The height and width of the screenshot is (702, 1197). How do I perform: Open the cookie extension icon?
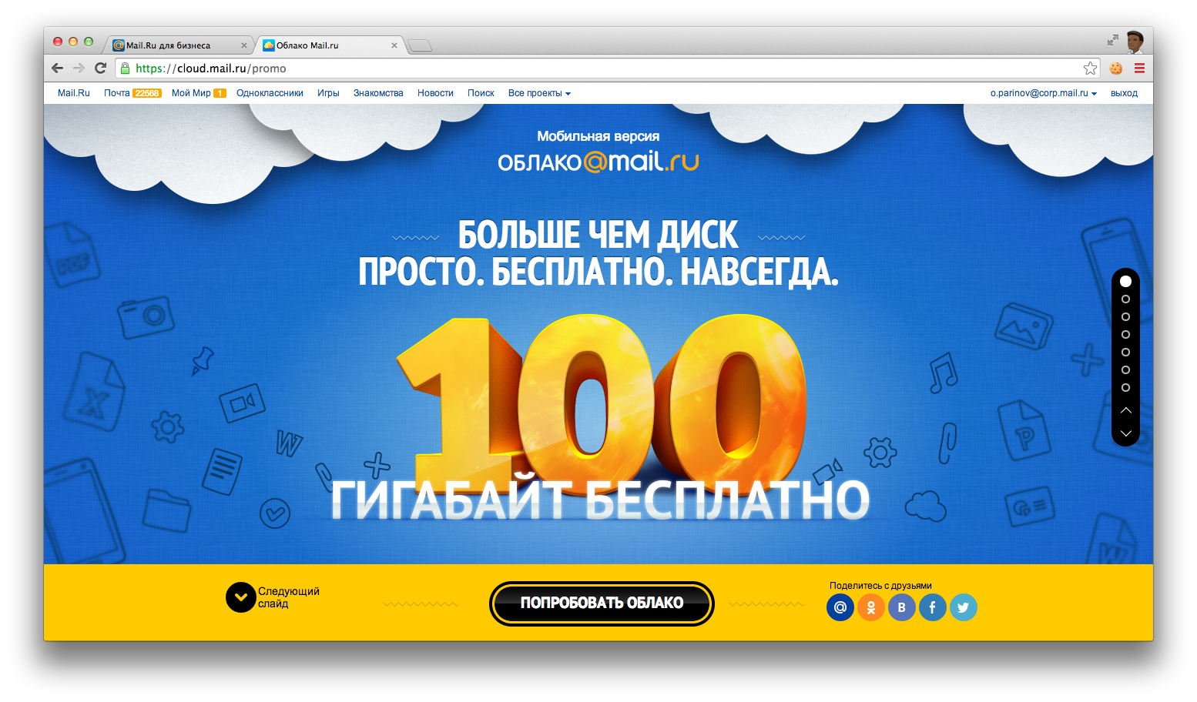1115,69
